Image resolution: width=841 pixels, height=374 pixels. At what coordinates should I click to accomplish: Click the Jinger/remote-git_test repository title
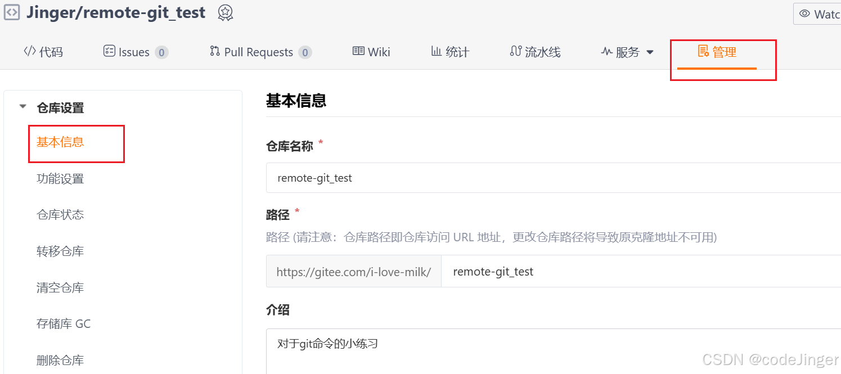[116, 12]
